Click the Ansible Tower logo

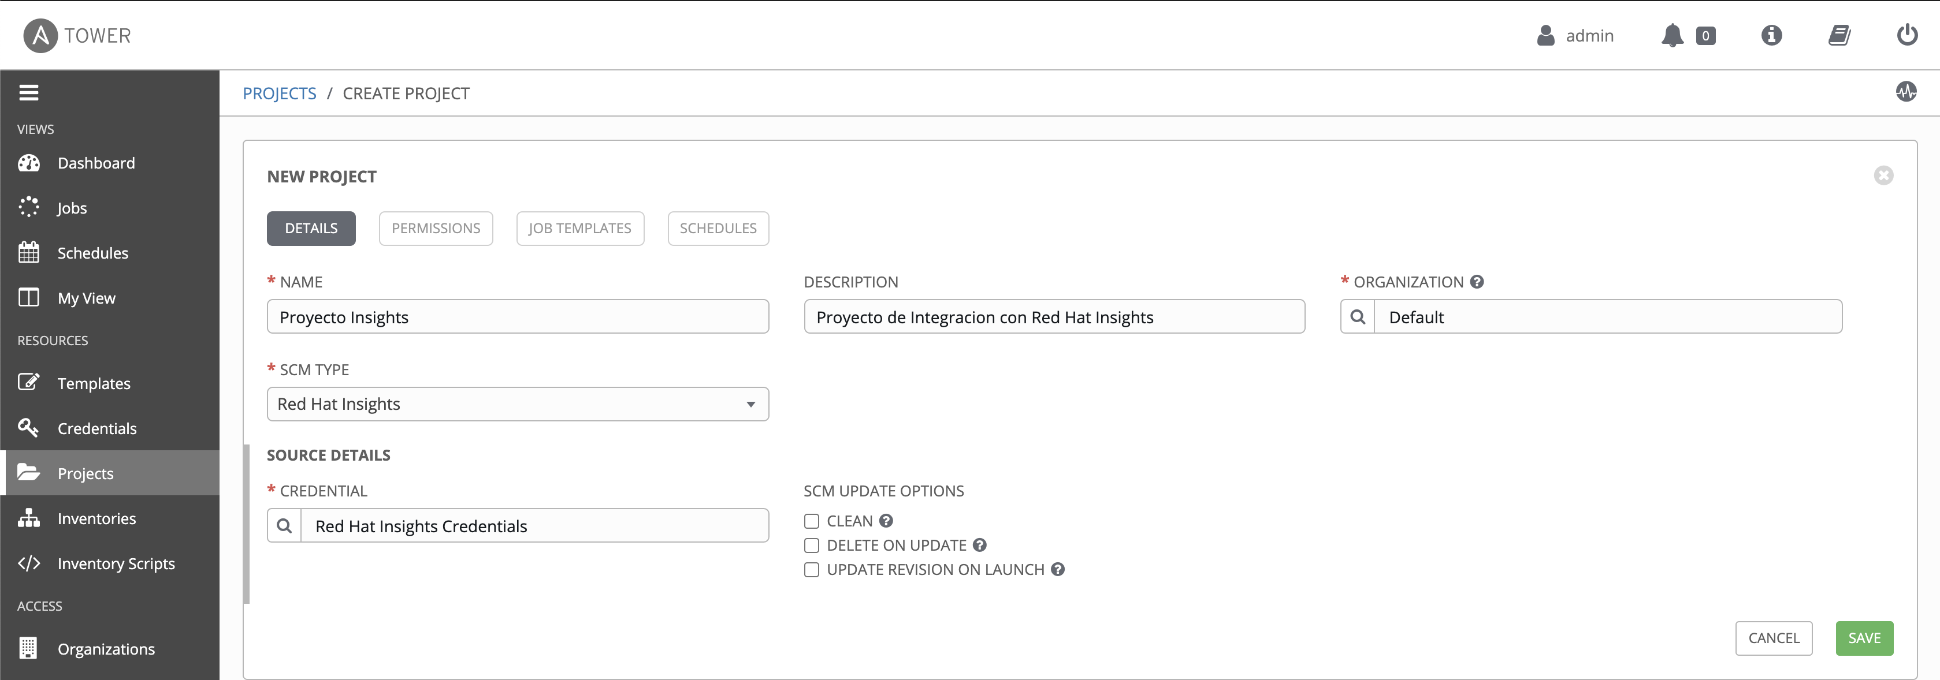tap(77, 35)
